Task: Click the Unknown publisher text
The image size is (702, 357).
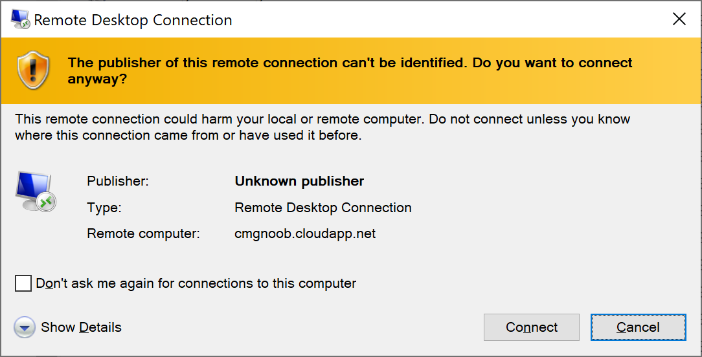Action: 299,181
